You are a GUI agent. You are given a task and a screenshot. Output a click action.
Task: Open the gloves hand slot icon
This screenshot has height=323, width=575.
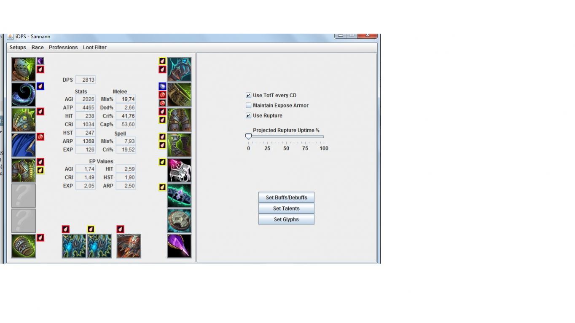tap(179, 69)
